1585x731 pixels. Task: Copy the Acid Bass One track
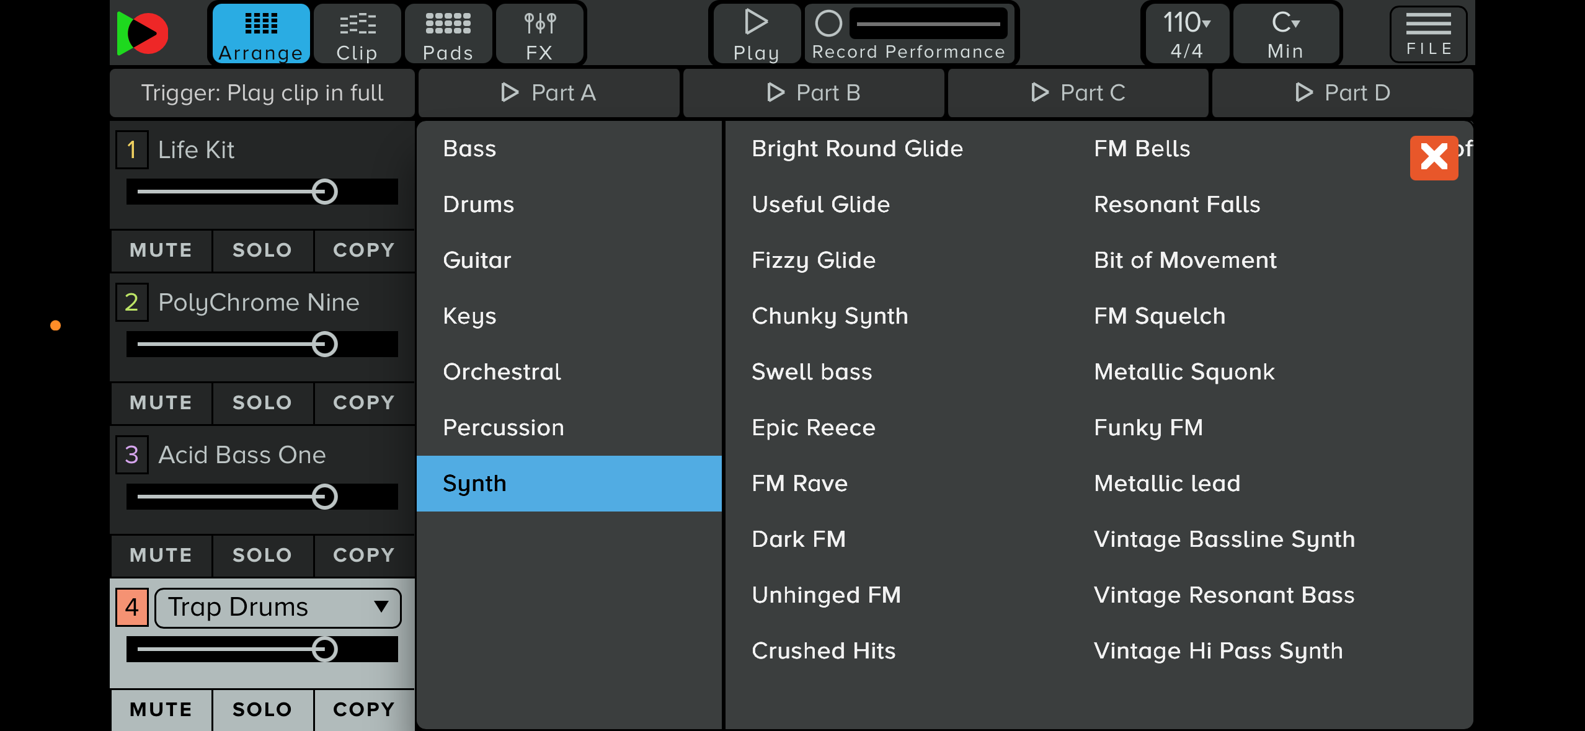(x=364, y=556)
